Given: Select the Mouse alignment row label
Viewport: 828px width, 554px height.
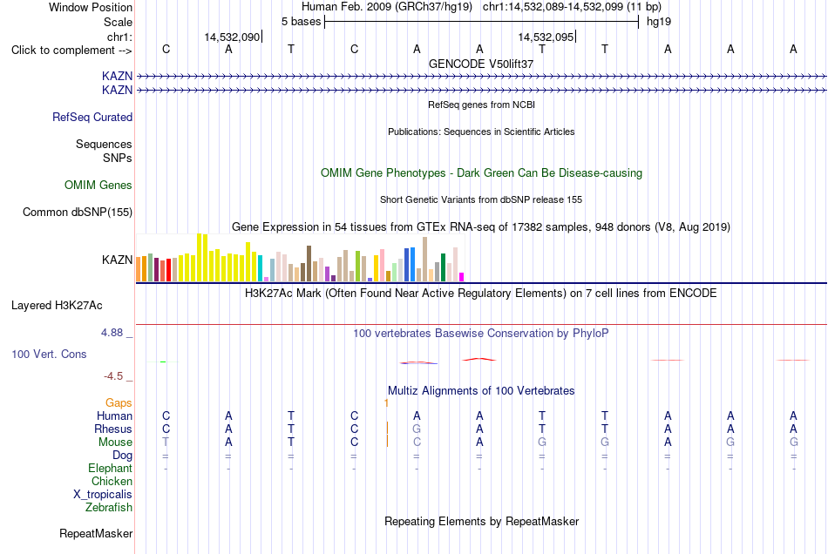Looking at the screenshot, I should tap(115, 443).
